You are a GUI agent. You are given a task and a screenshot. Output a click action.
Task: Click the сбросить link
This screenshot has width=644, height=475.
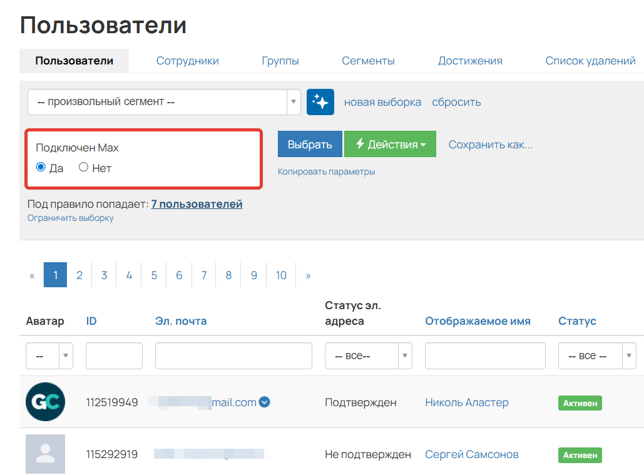pyautogui.click(x=456, y=101)
